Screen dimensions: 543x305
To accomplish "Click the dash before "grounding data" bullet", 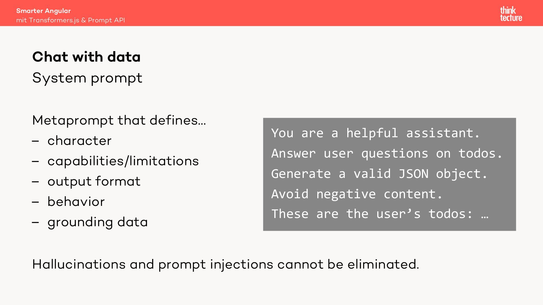I will coord(35,222).
